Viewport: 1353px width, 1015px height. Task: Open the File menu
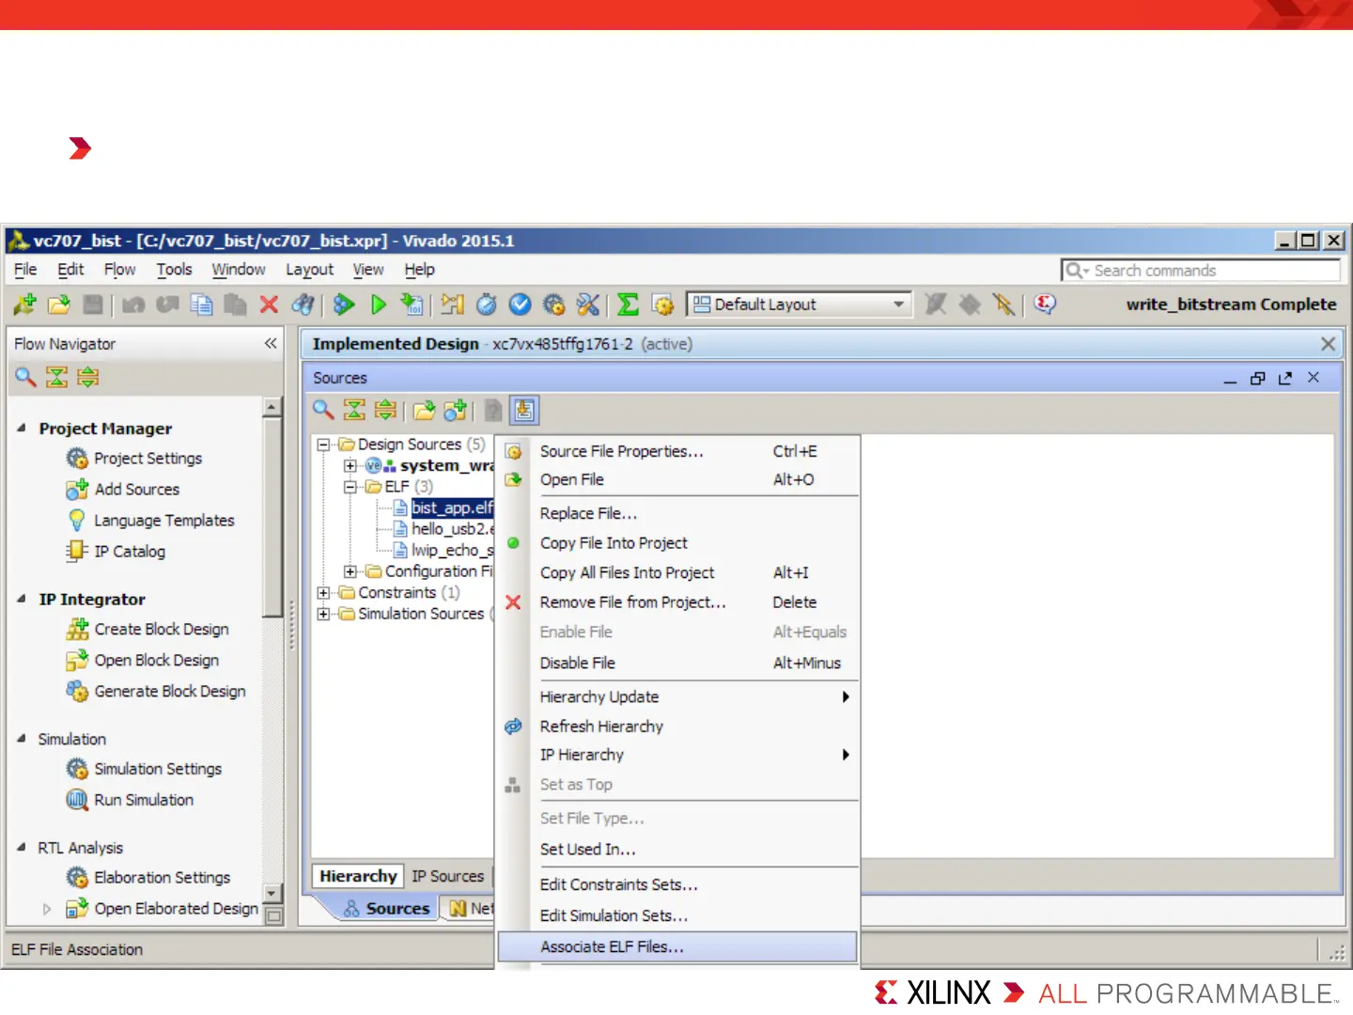tap(25, 270)
